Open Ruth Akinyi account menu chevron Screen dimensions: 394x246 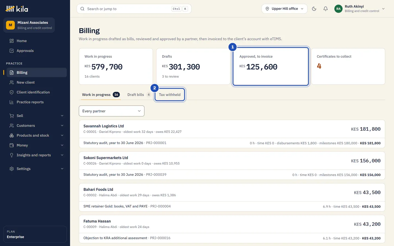coord(383,9)
